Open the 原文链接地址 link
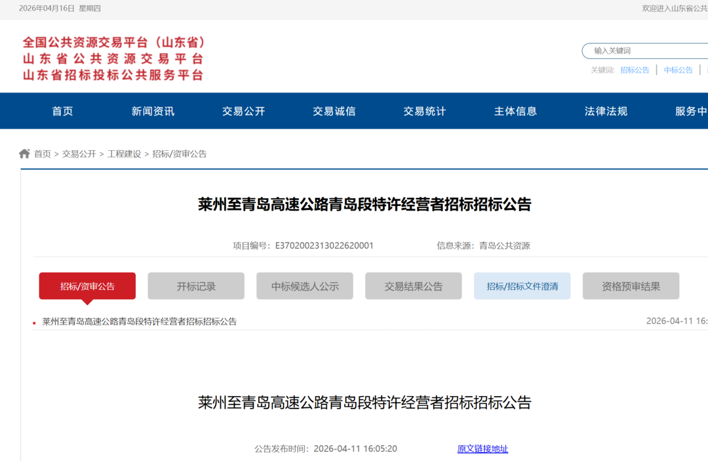This screenshot has width=708, height=461. tap(482, 449)
